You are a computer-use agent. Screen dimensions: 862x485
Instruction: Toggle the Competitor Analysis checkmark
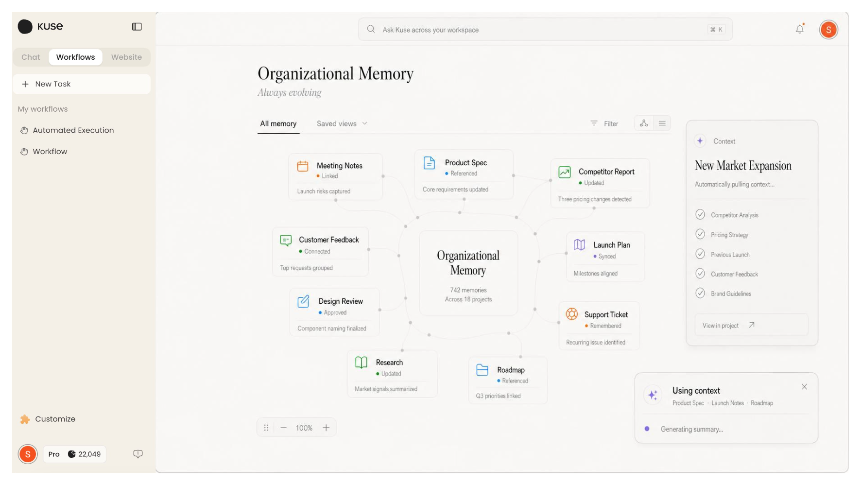click(700, 214)
